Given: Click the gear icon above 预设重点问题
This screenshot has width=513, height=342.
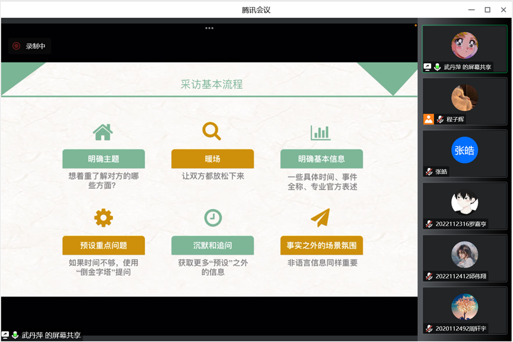Looking at the screenshot, I should pos(103,218).
